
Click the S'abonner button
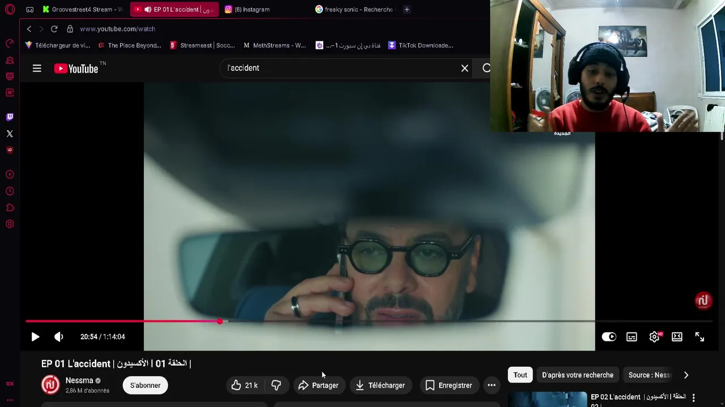[x=146, y=386]
